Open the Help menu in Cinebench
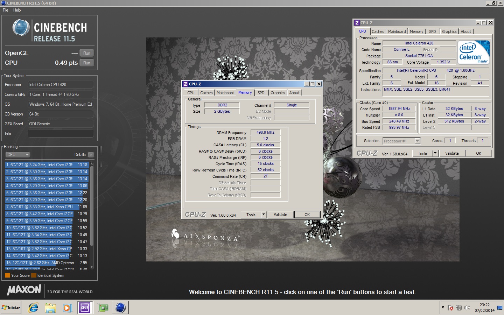 click(17, 10)
